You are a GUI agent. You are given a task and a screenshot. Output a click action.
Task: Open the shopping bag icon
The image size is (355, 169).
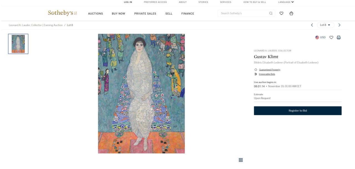291,13
